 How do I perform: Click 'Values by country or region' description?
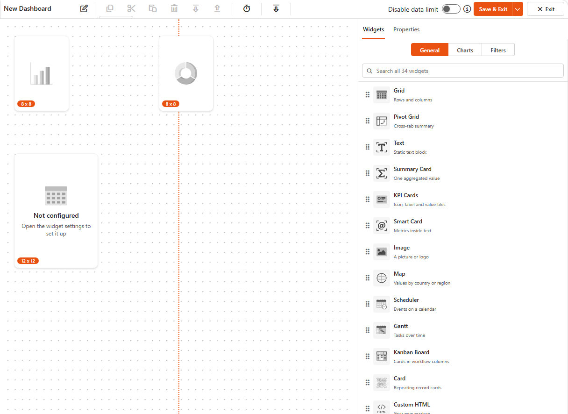click(x=422, y=283)
